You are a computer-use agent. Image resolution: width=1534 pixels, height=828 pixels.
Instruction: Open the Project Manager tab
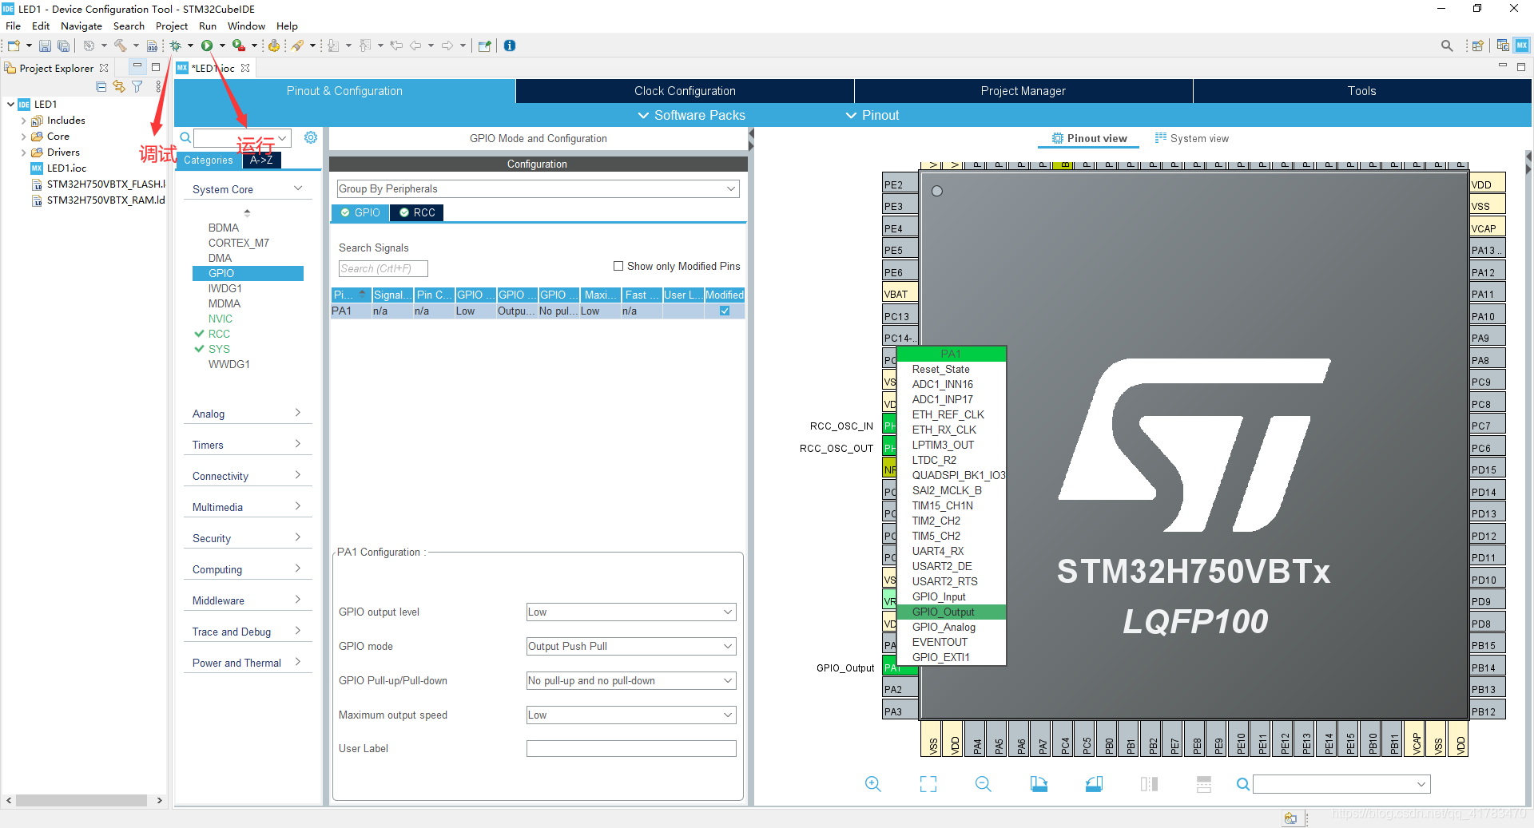1023,91
